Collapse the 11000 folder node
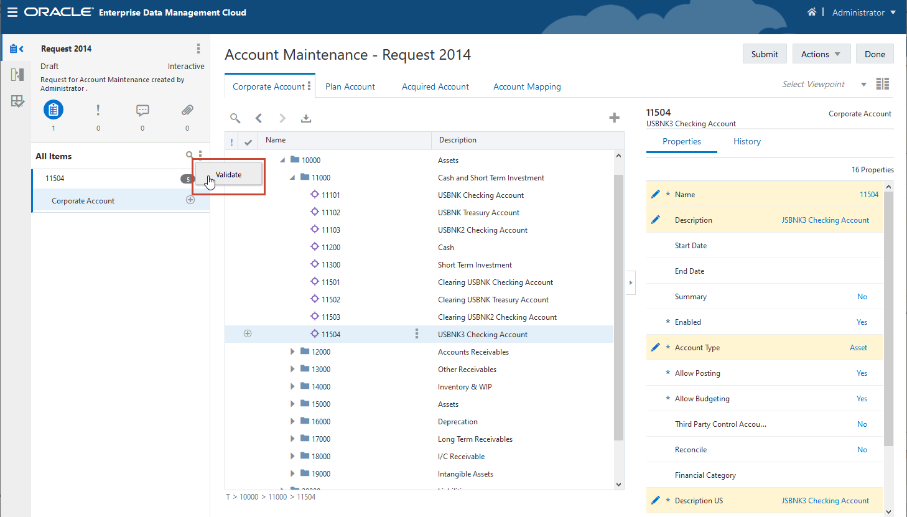The width and height of the screenshot is (907, 517). (292, 177)
